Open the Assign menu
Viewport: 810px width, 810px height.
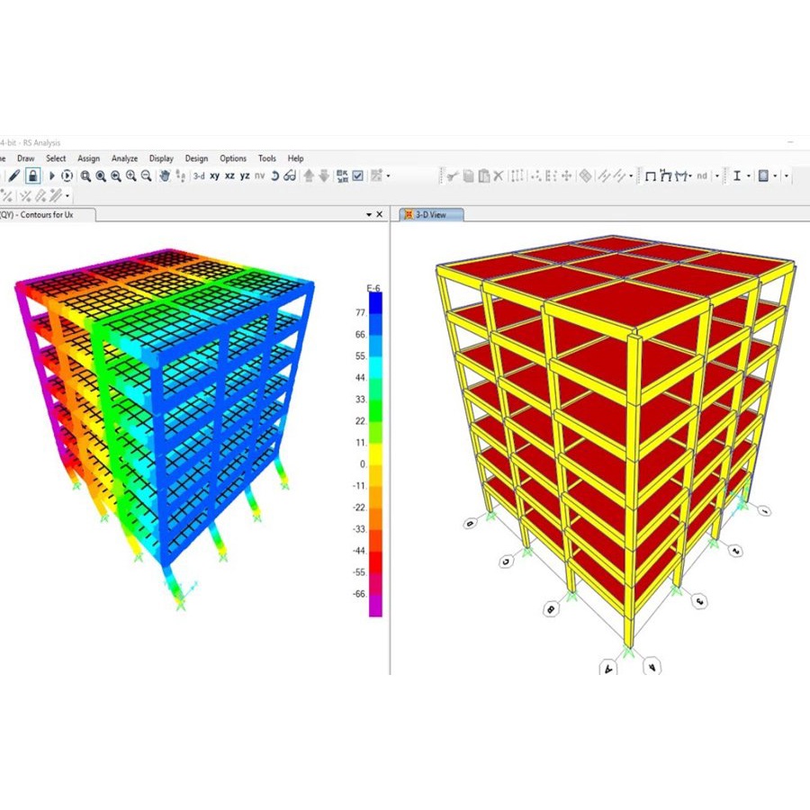pyautogui.click(x=88, y=158)
